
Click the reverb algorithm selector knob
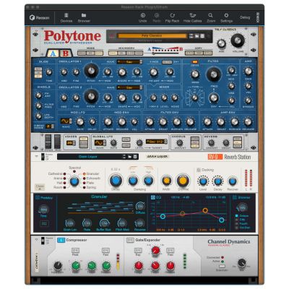[74, 181]
